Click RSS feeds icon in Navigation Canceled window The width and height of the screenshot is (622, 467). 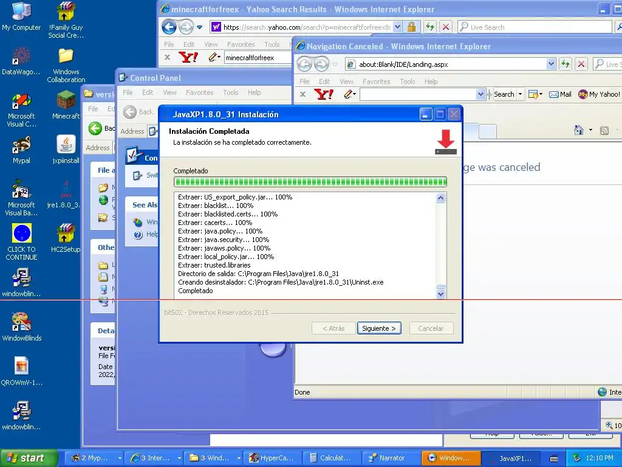click(x=604, y=130)
